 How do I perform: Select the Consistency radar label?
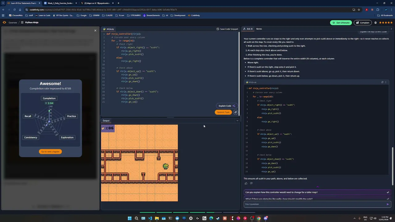[31, 138]
